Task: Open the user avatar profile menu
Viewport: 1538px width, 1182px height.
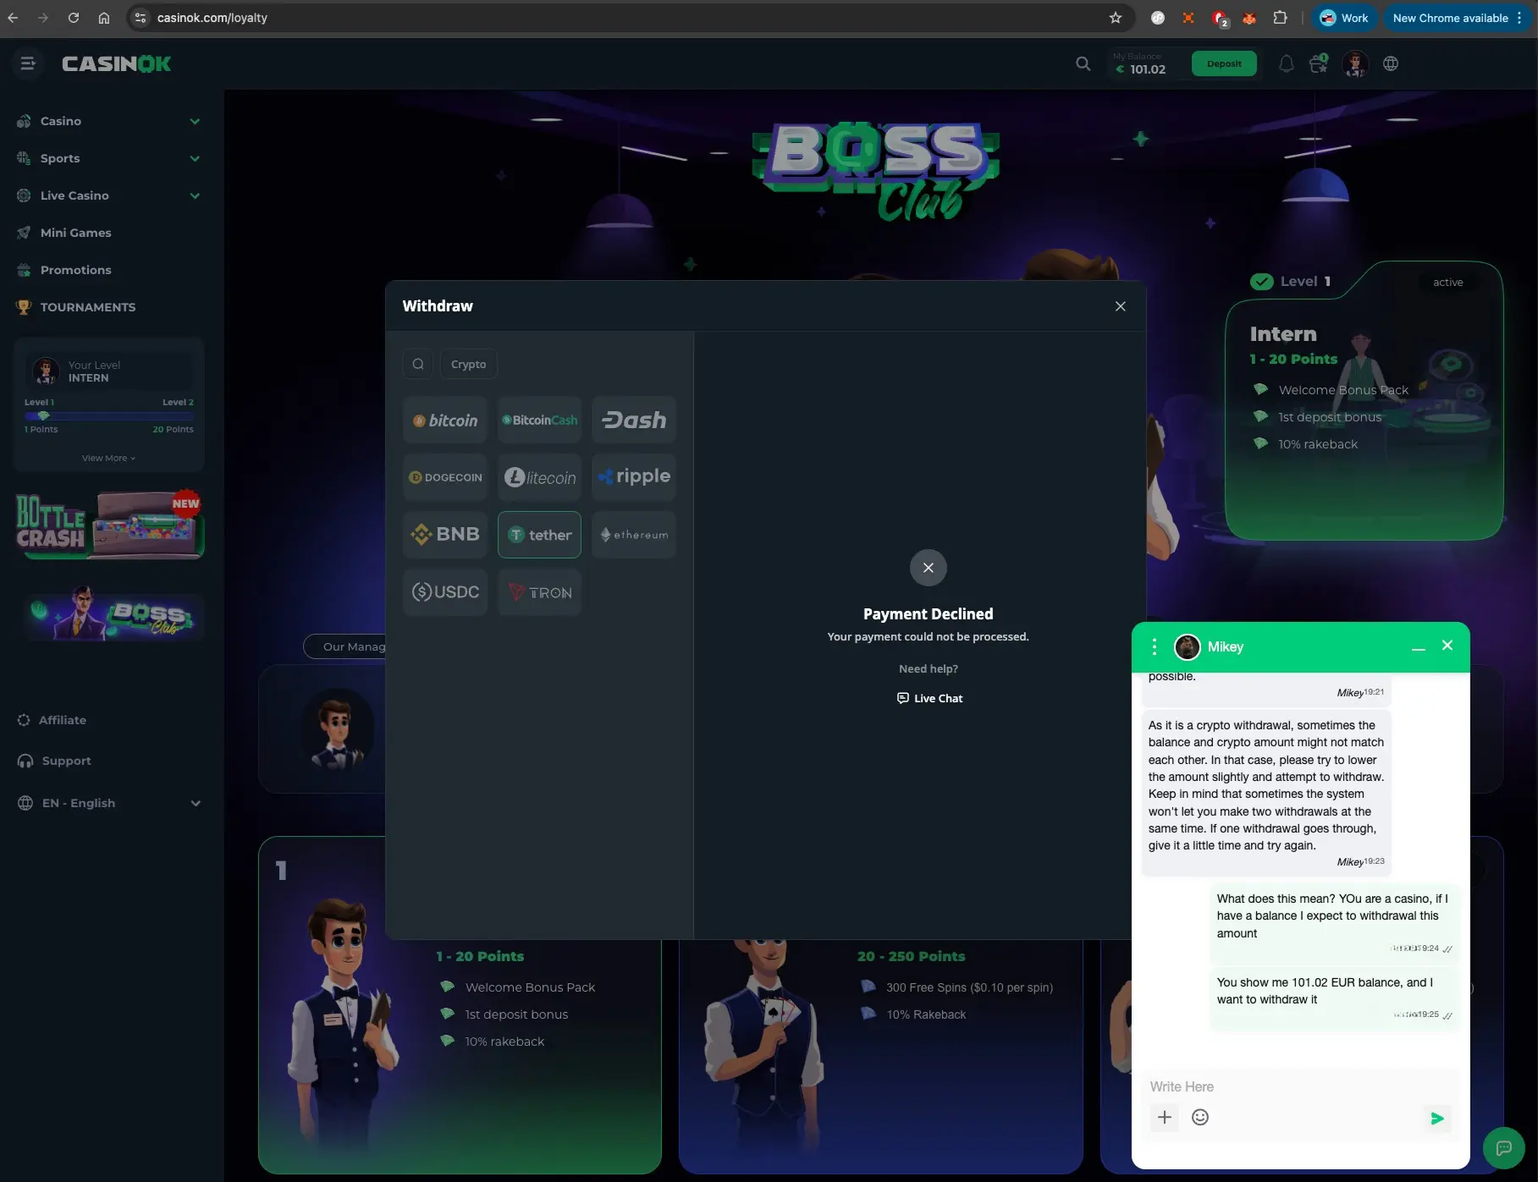Action: pos(1355,63)
